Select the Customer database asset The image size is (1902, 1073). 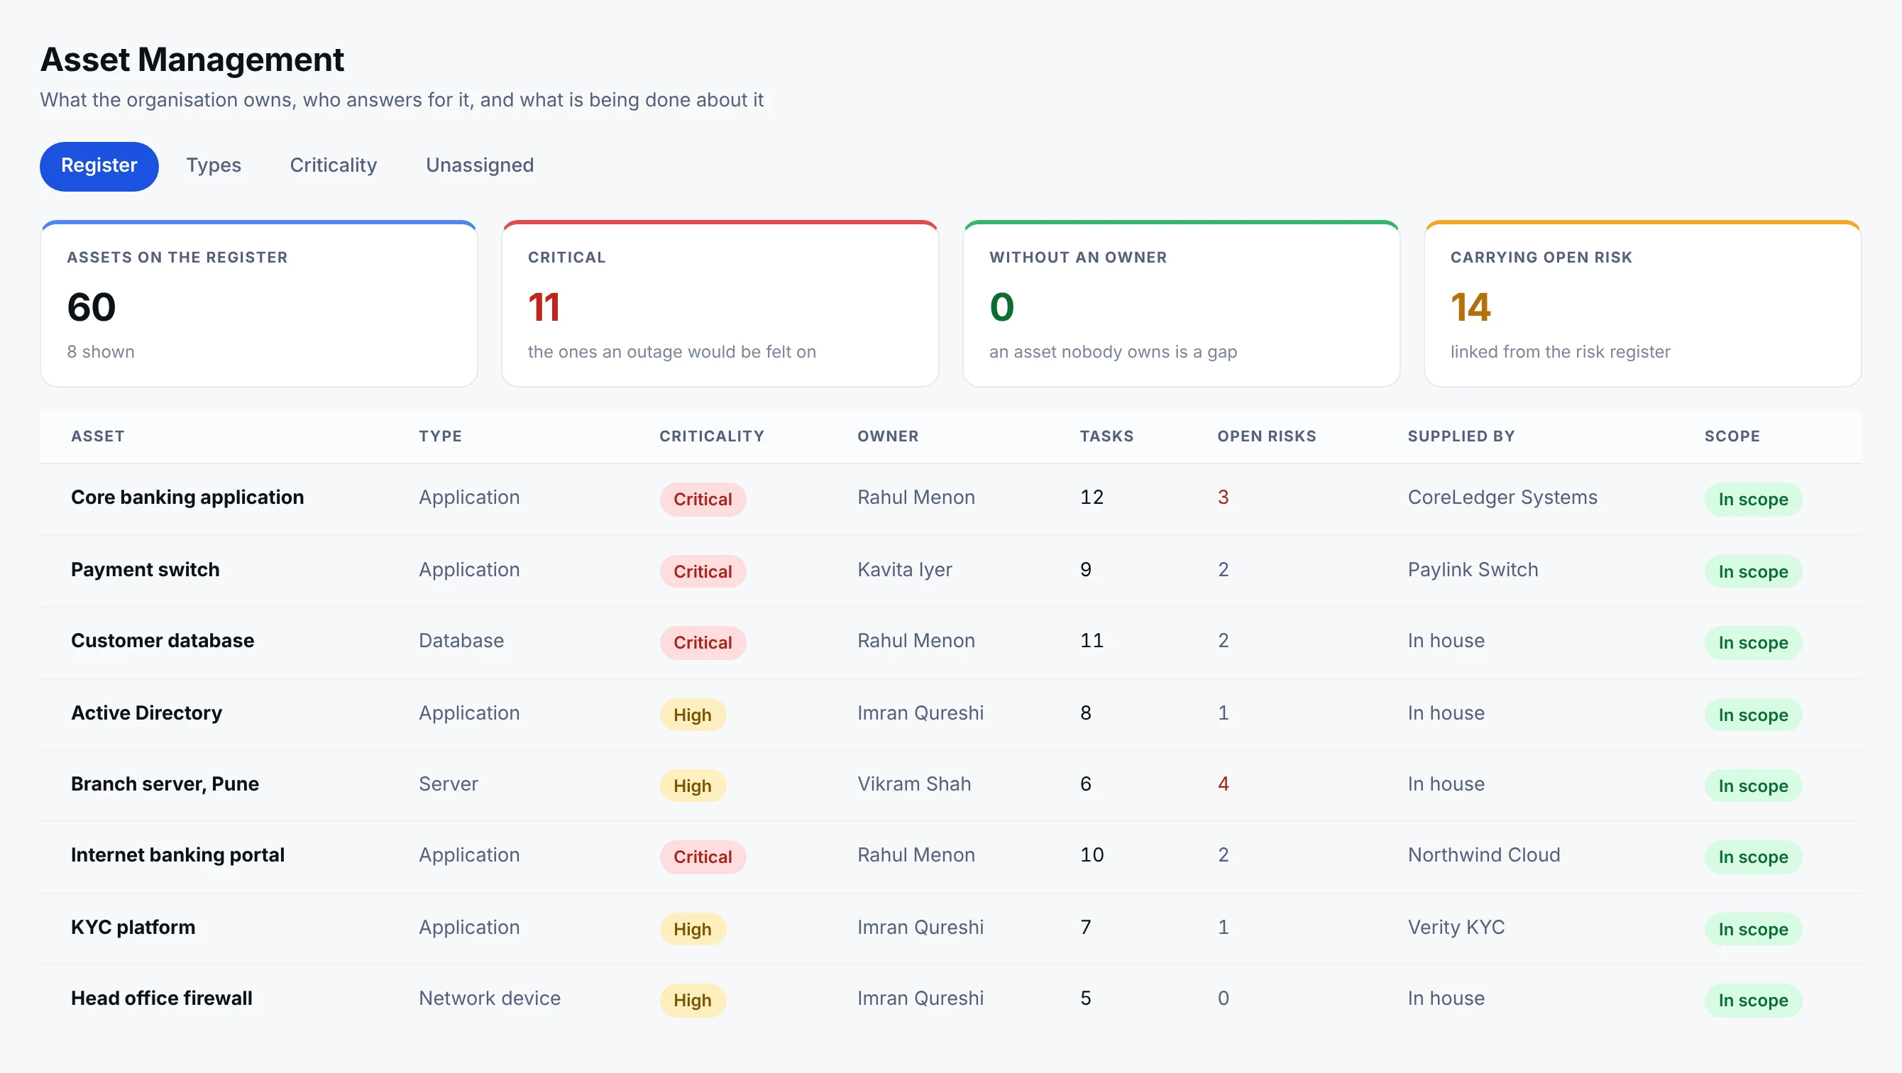pyautogui.click(x=163, y=641)
